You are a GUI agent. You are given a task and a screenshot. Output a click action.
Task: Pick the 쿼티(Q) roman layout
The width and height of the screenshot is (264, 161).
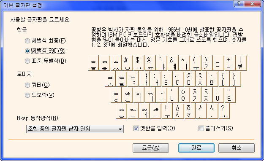tap(37, 85)
